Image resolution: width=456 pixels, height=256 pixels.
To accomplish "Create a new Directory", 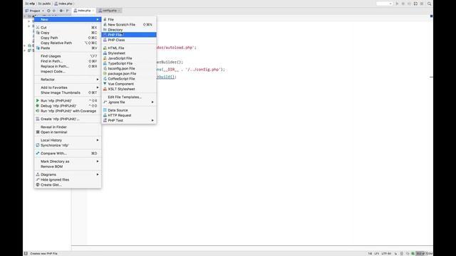I will click(x=129, y=30).
